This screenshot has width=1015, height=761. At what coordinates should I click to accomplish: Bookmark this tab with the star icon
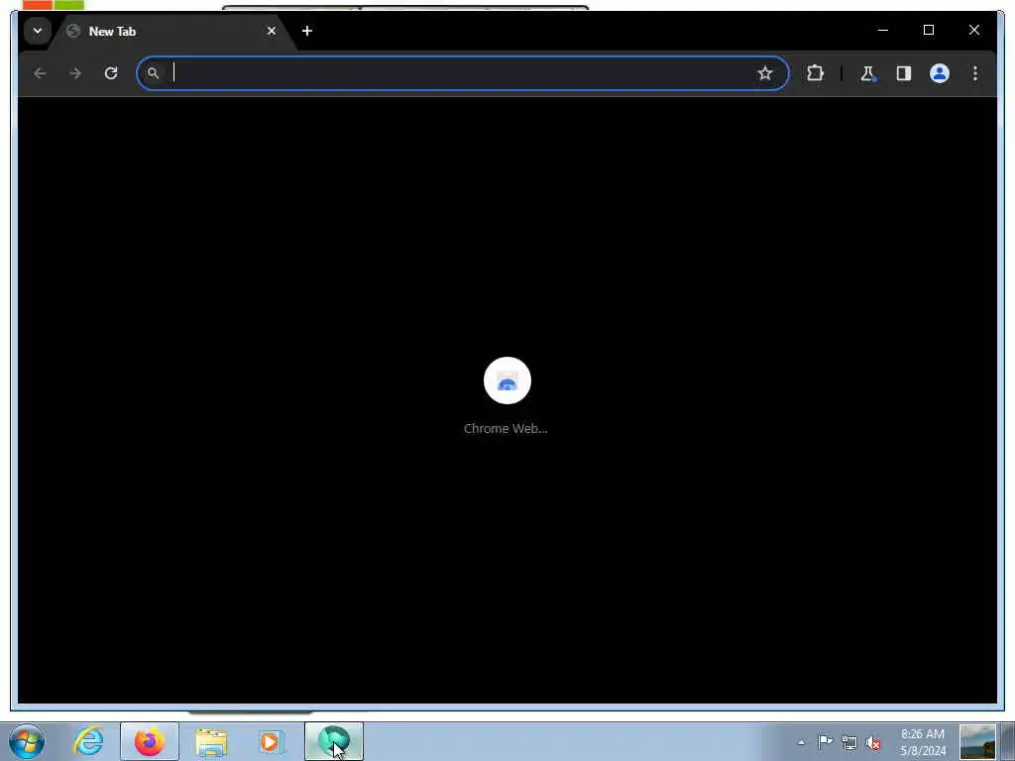[765, 73]
